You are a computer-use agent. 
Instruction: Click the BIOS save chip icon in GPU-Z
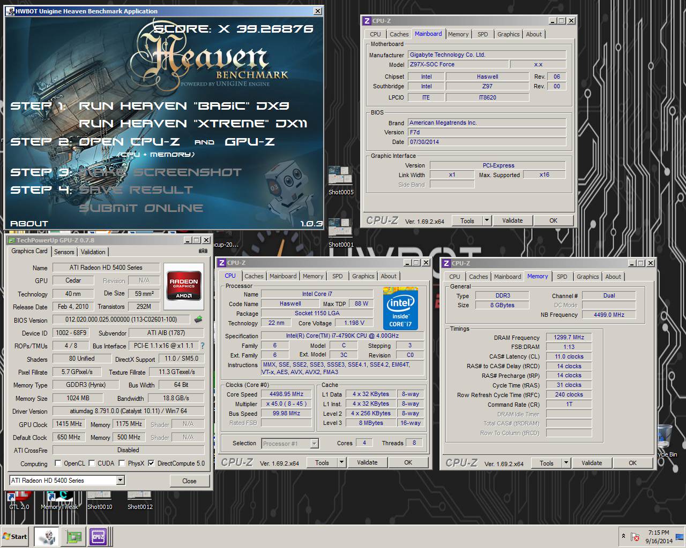(x=198, y=319)
